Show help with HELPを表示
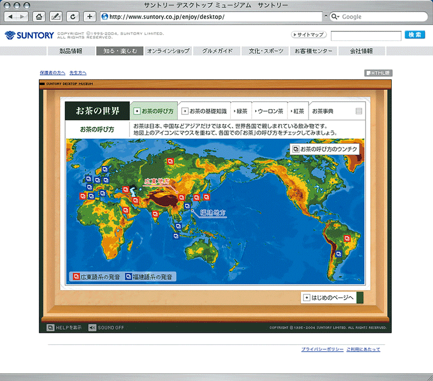Image resolution: width=433 pixels, height=381 pixels. click(64, 327)
